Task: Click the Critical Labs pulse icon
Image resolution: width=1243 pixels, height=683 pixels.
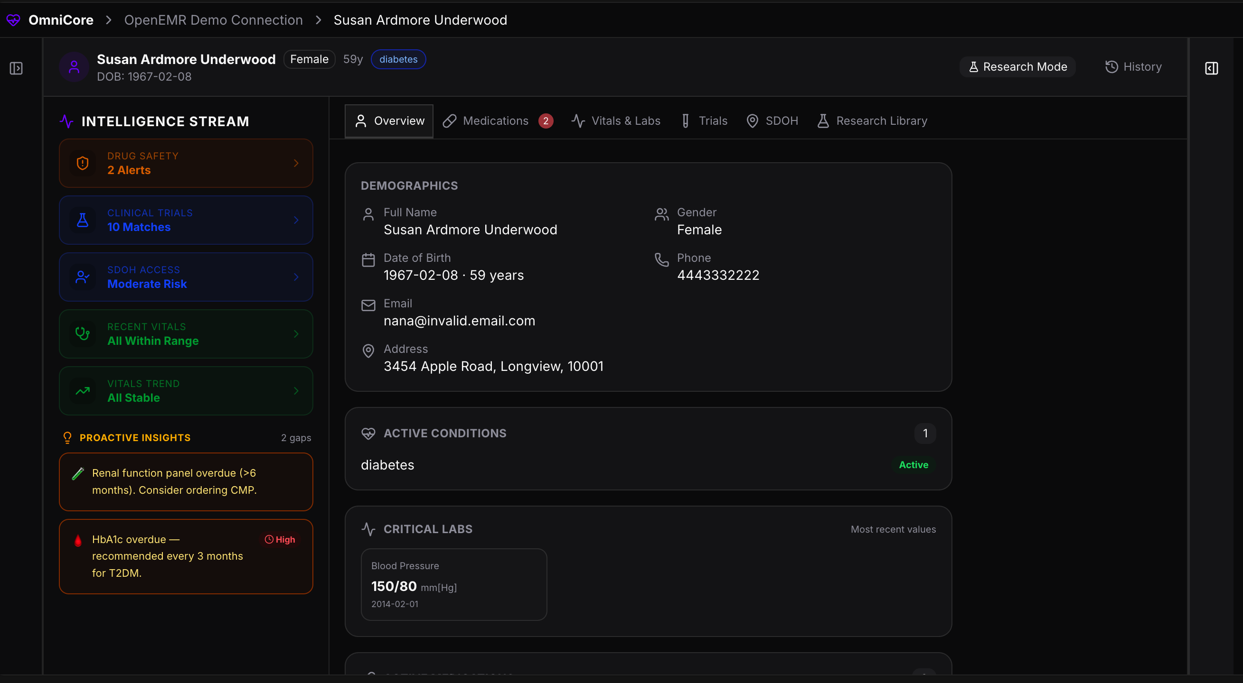Action: (x=368, y=529)
